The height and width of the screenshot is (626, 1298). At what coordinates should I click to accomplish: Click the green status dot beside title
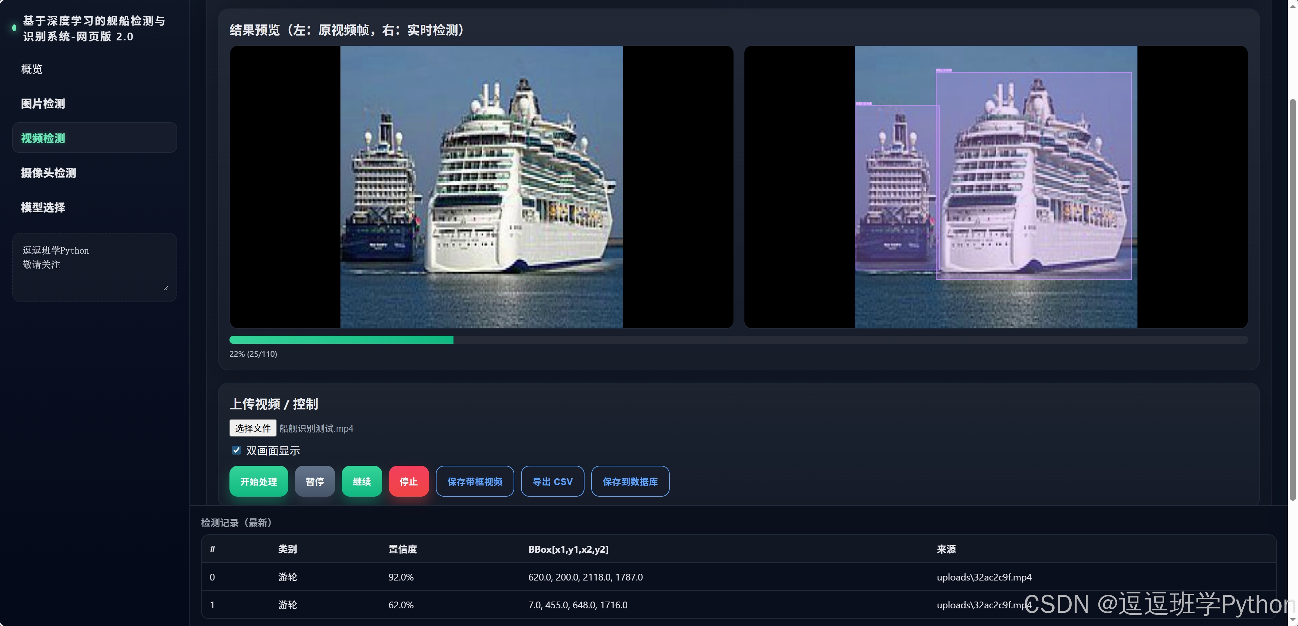click(14, 28)
